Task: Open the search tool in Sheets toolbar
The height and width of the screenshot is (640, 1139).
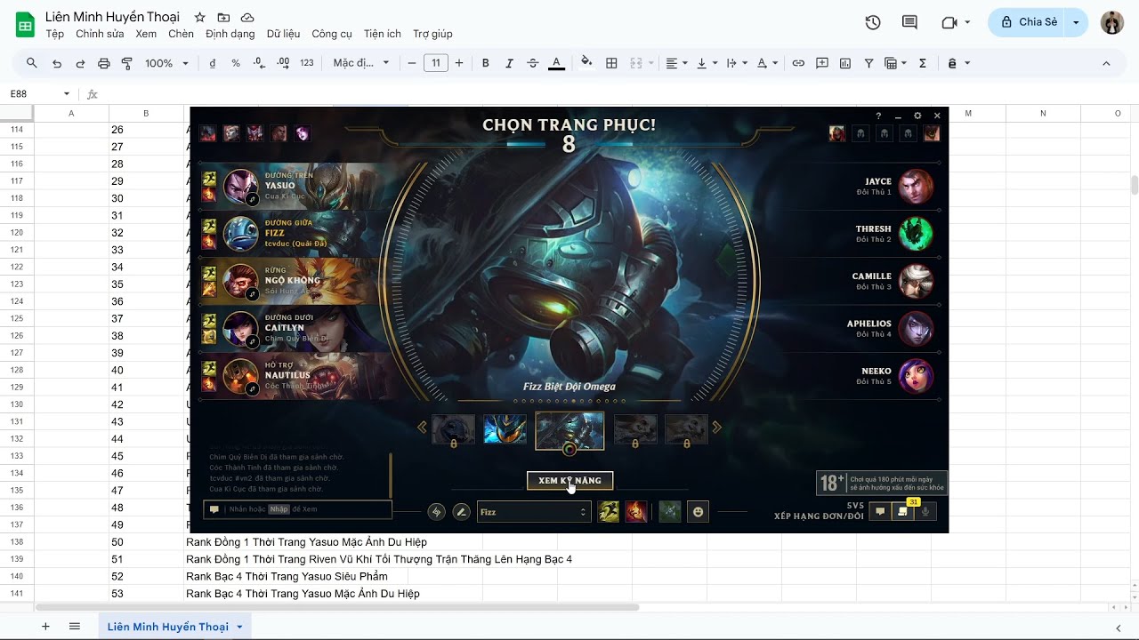Action: click(32, 63)
